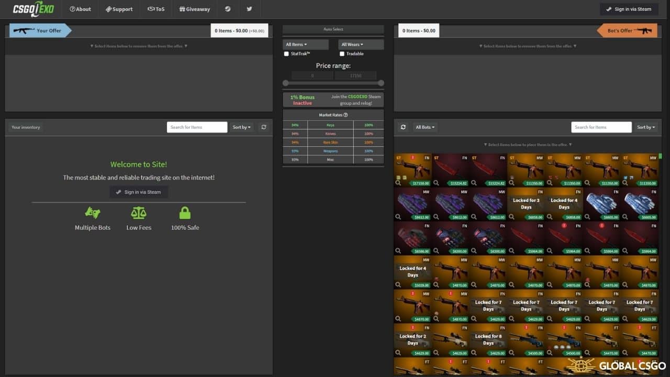Refresh bot inventory next to All Bots
This screenshot has width=670, height=377.
403,127
